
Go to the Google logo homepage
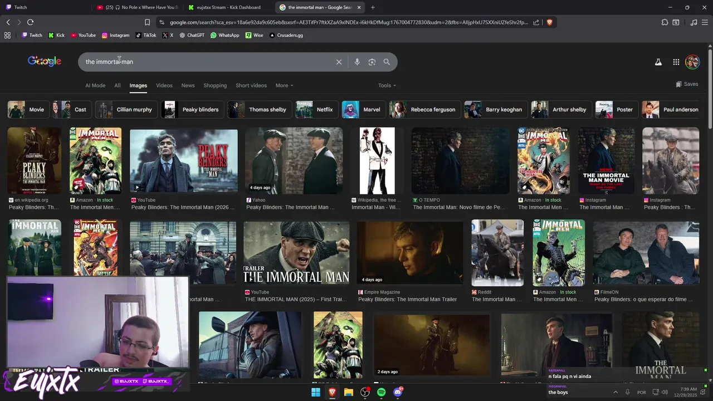click(x=45, y=61)
